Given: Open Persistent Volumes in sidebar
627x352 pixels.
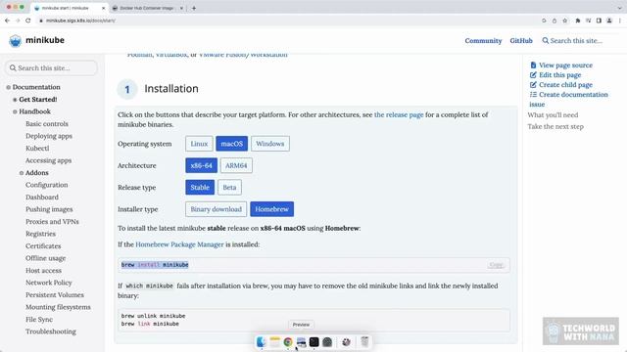Looking at the screenshot, I should (x=55, y=295).
